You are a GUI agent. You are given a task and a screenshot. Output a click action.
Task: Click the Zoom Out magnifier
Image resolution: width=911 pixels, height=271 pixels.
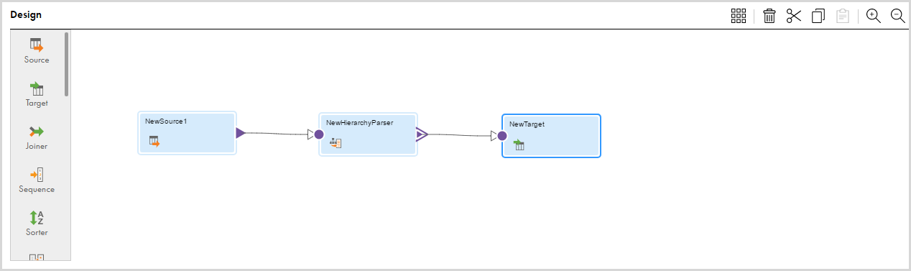pyautogui.click(x=898, y=16)
